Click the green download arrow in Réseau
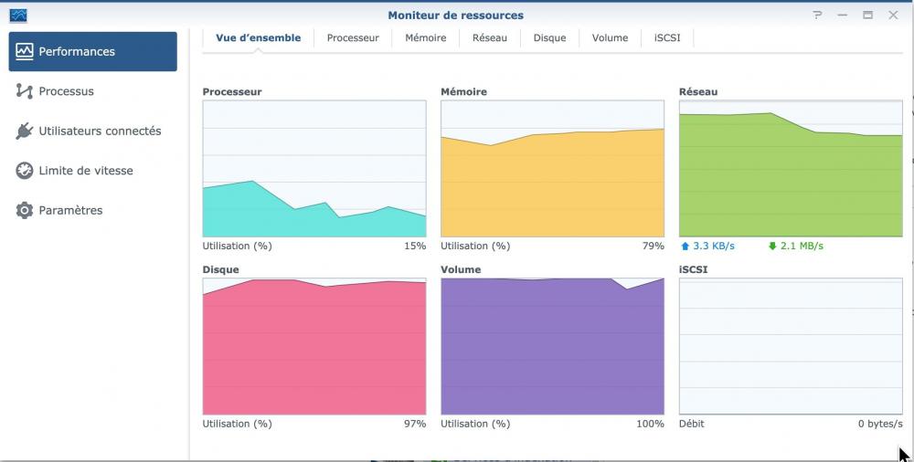This screenshot has height=462, width=914. point(772,247)
